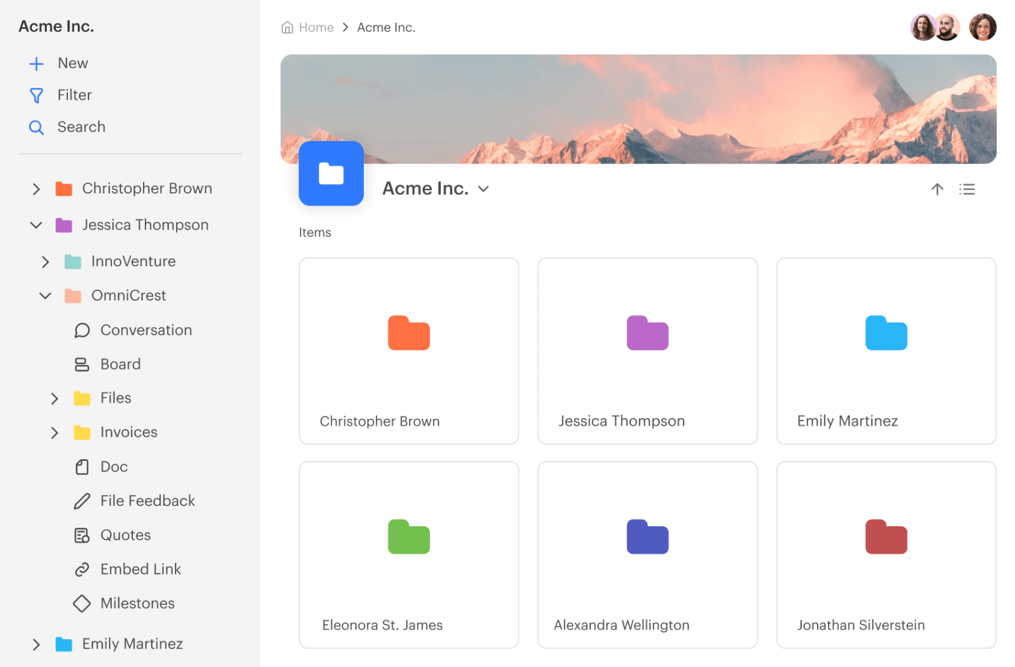Expand the Invoices folder
The image size is (1015, 667).
pyautogui.click(x=55, y=432)
